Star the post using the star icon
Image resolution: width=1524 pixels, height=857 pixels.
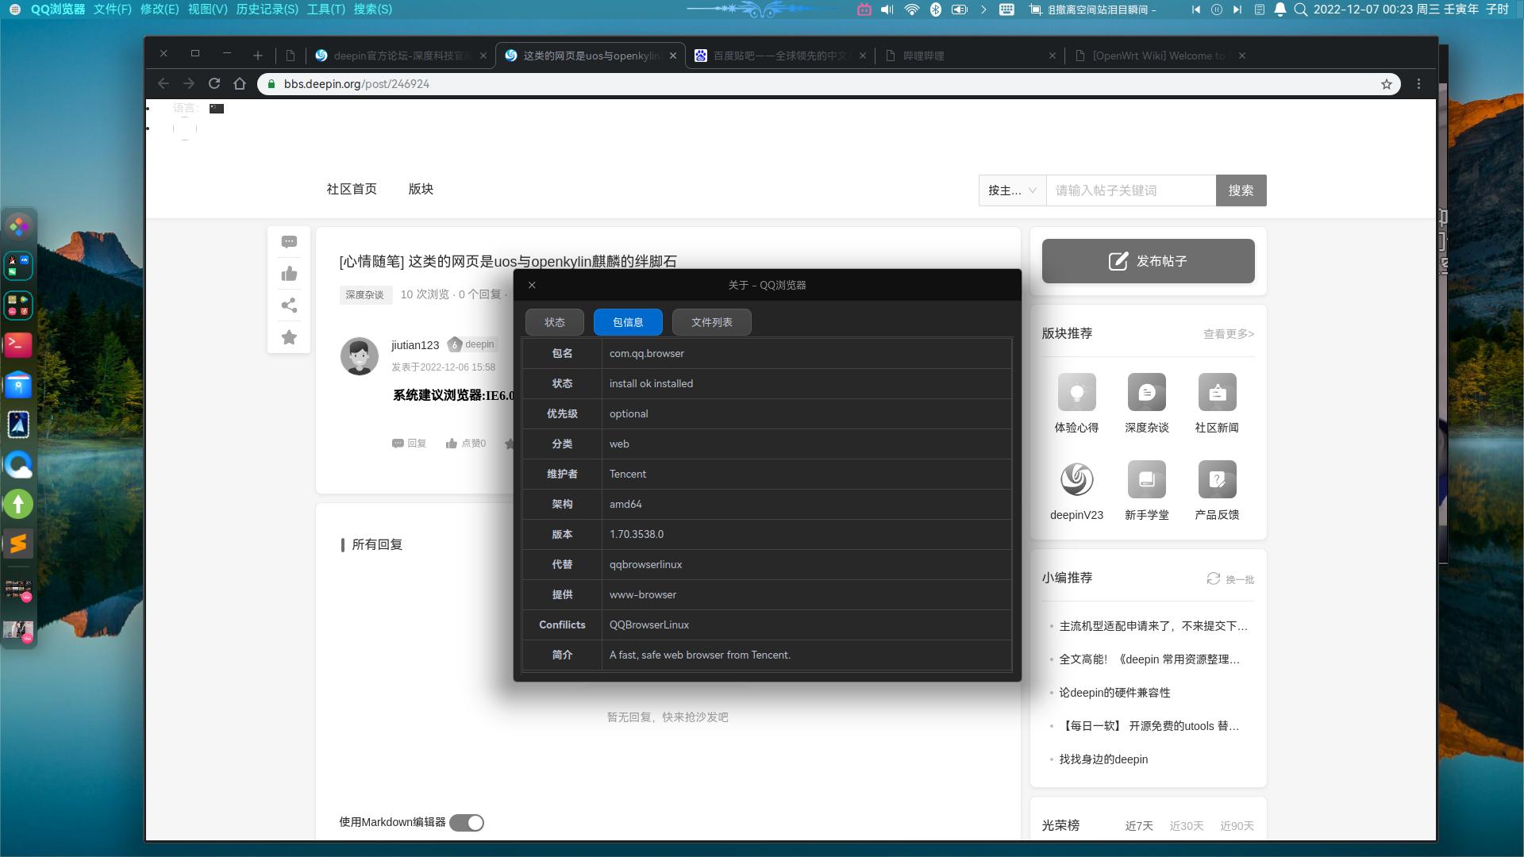[289, 337]
